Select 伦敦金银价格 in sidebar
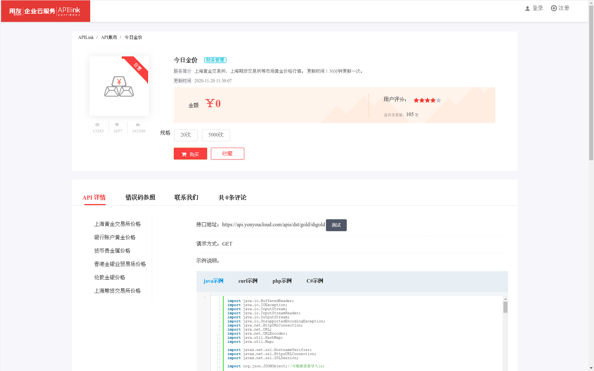 (110, 278)
